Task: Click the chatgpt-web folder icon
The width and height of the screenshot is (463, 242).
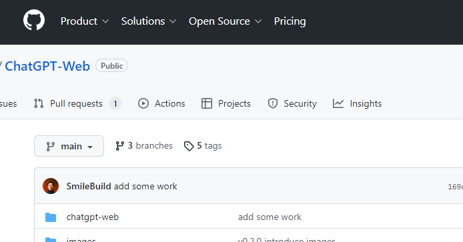Action: tap(51, 217)
